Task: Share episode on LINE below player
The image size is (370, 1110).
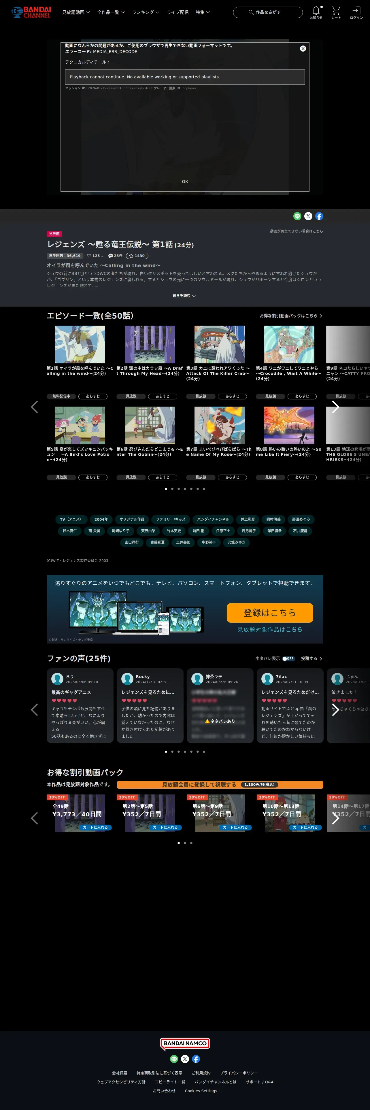Action: click(x=297, y=216)
